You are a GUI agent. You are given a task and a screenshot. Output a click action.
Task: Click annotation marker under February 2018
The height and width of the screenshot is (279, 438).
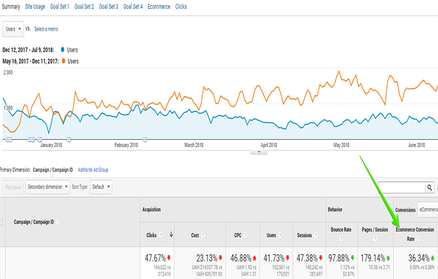[x=145, y=139]
